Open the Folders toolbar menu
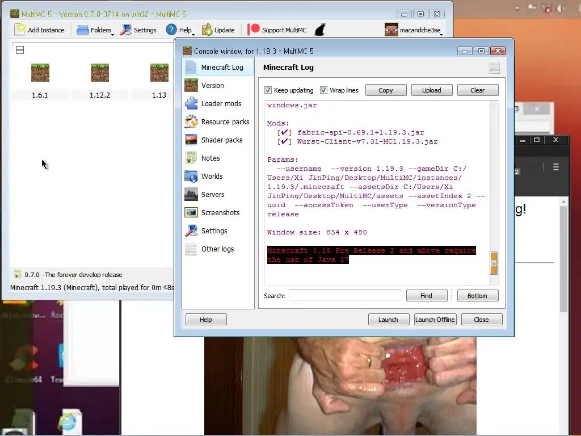Viewport: 581px width, 436px height. [95, 30]
